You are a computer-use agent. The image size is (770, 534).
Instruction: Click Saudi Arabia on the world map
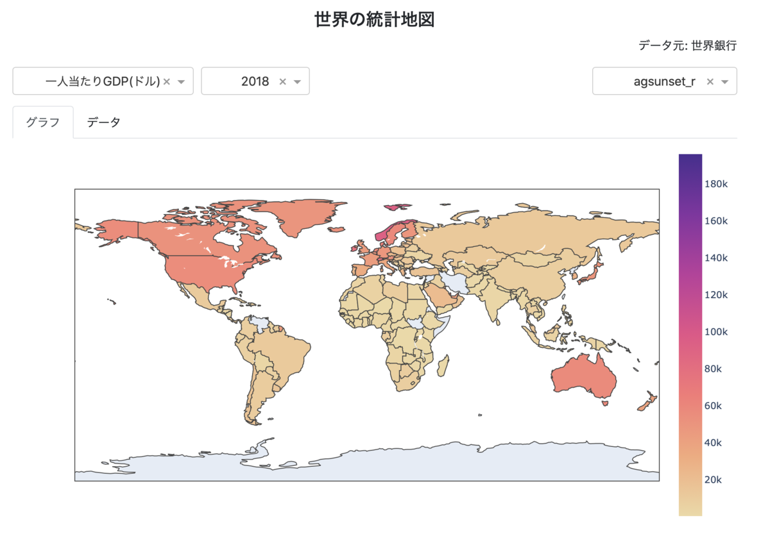pyautogui.click(x=438, y=295)
